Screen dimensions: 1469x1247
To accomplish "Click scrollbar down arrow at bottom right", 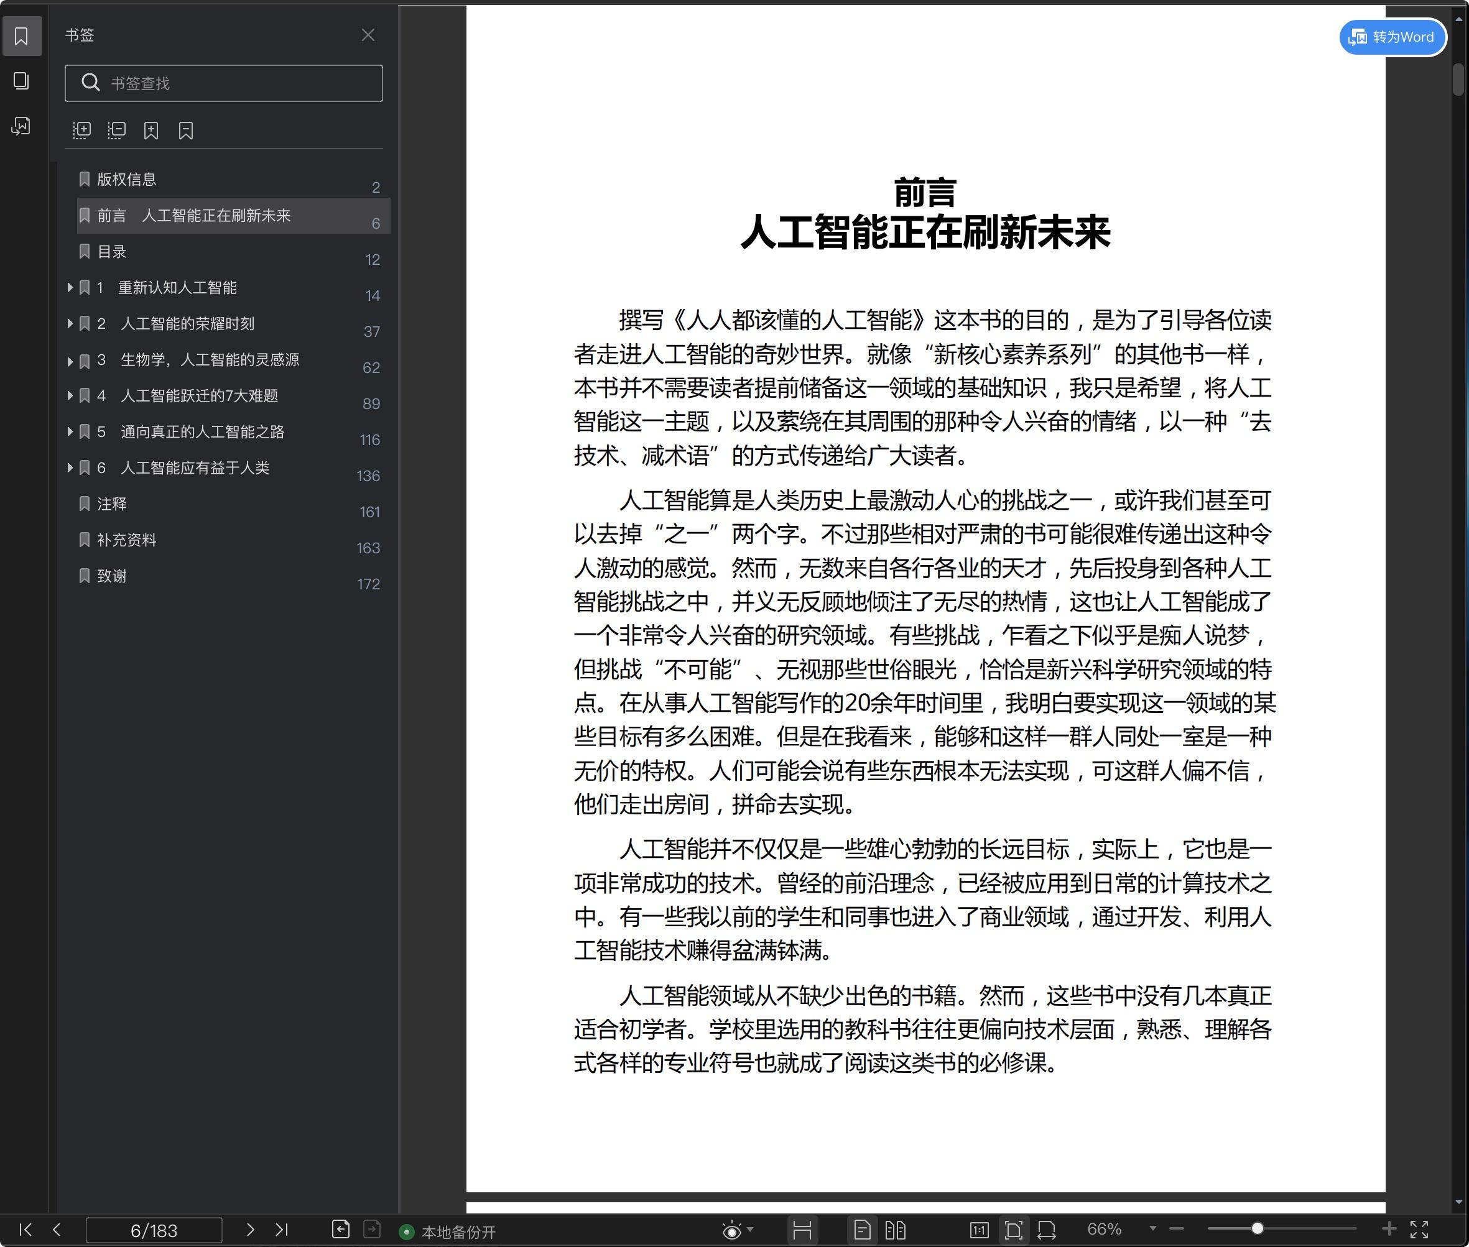I will 1458,1202.
